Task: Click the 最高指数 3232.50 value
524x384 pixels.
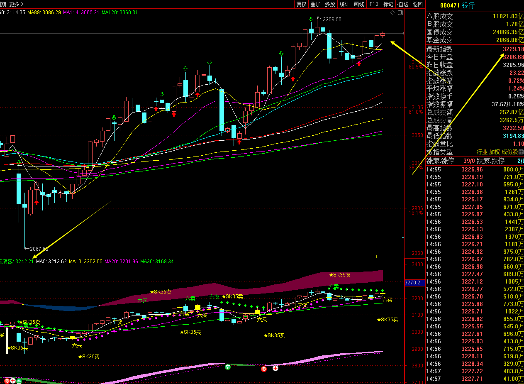Action: point(513,128)
